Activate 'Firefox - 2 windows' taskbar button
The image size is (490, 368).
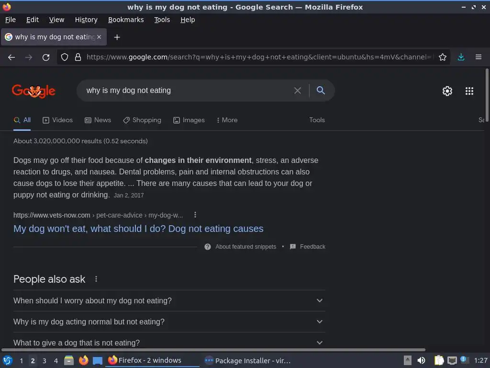pos(153,360)
